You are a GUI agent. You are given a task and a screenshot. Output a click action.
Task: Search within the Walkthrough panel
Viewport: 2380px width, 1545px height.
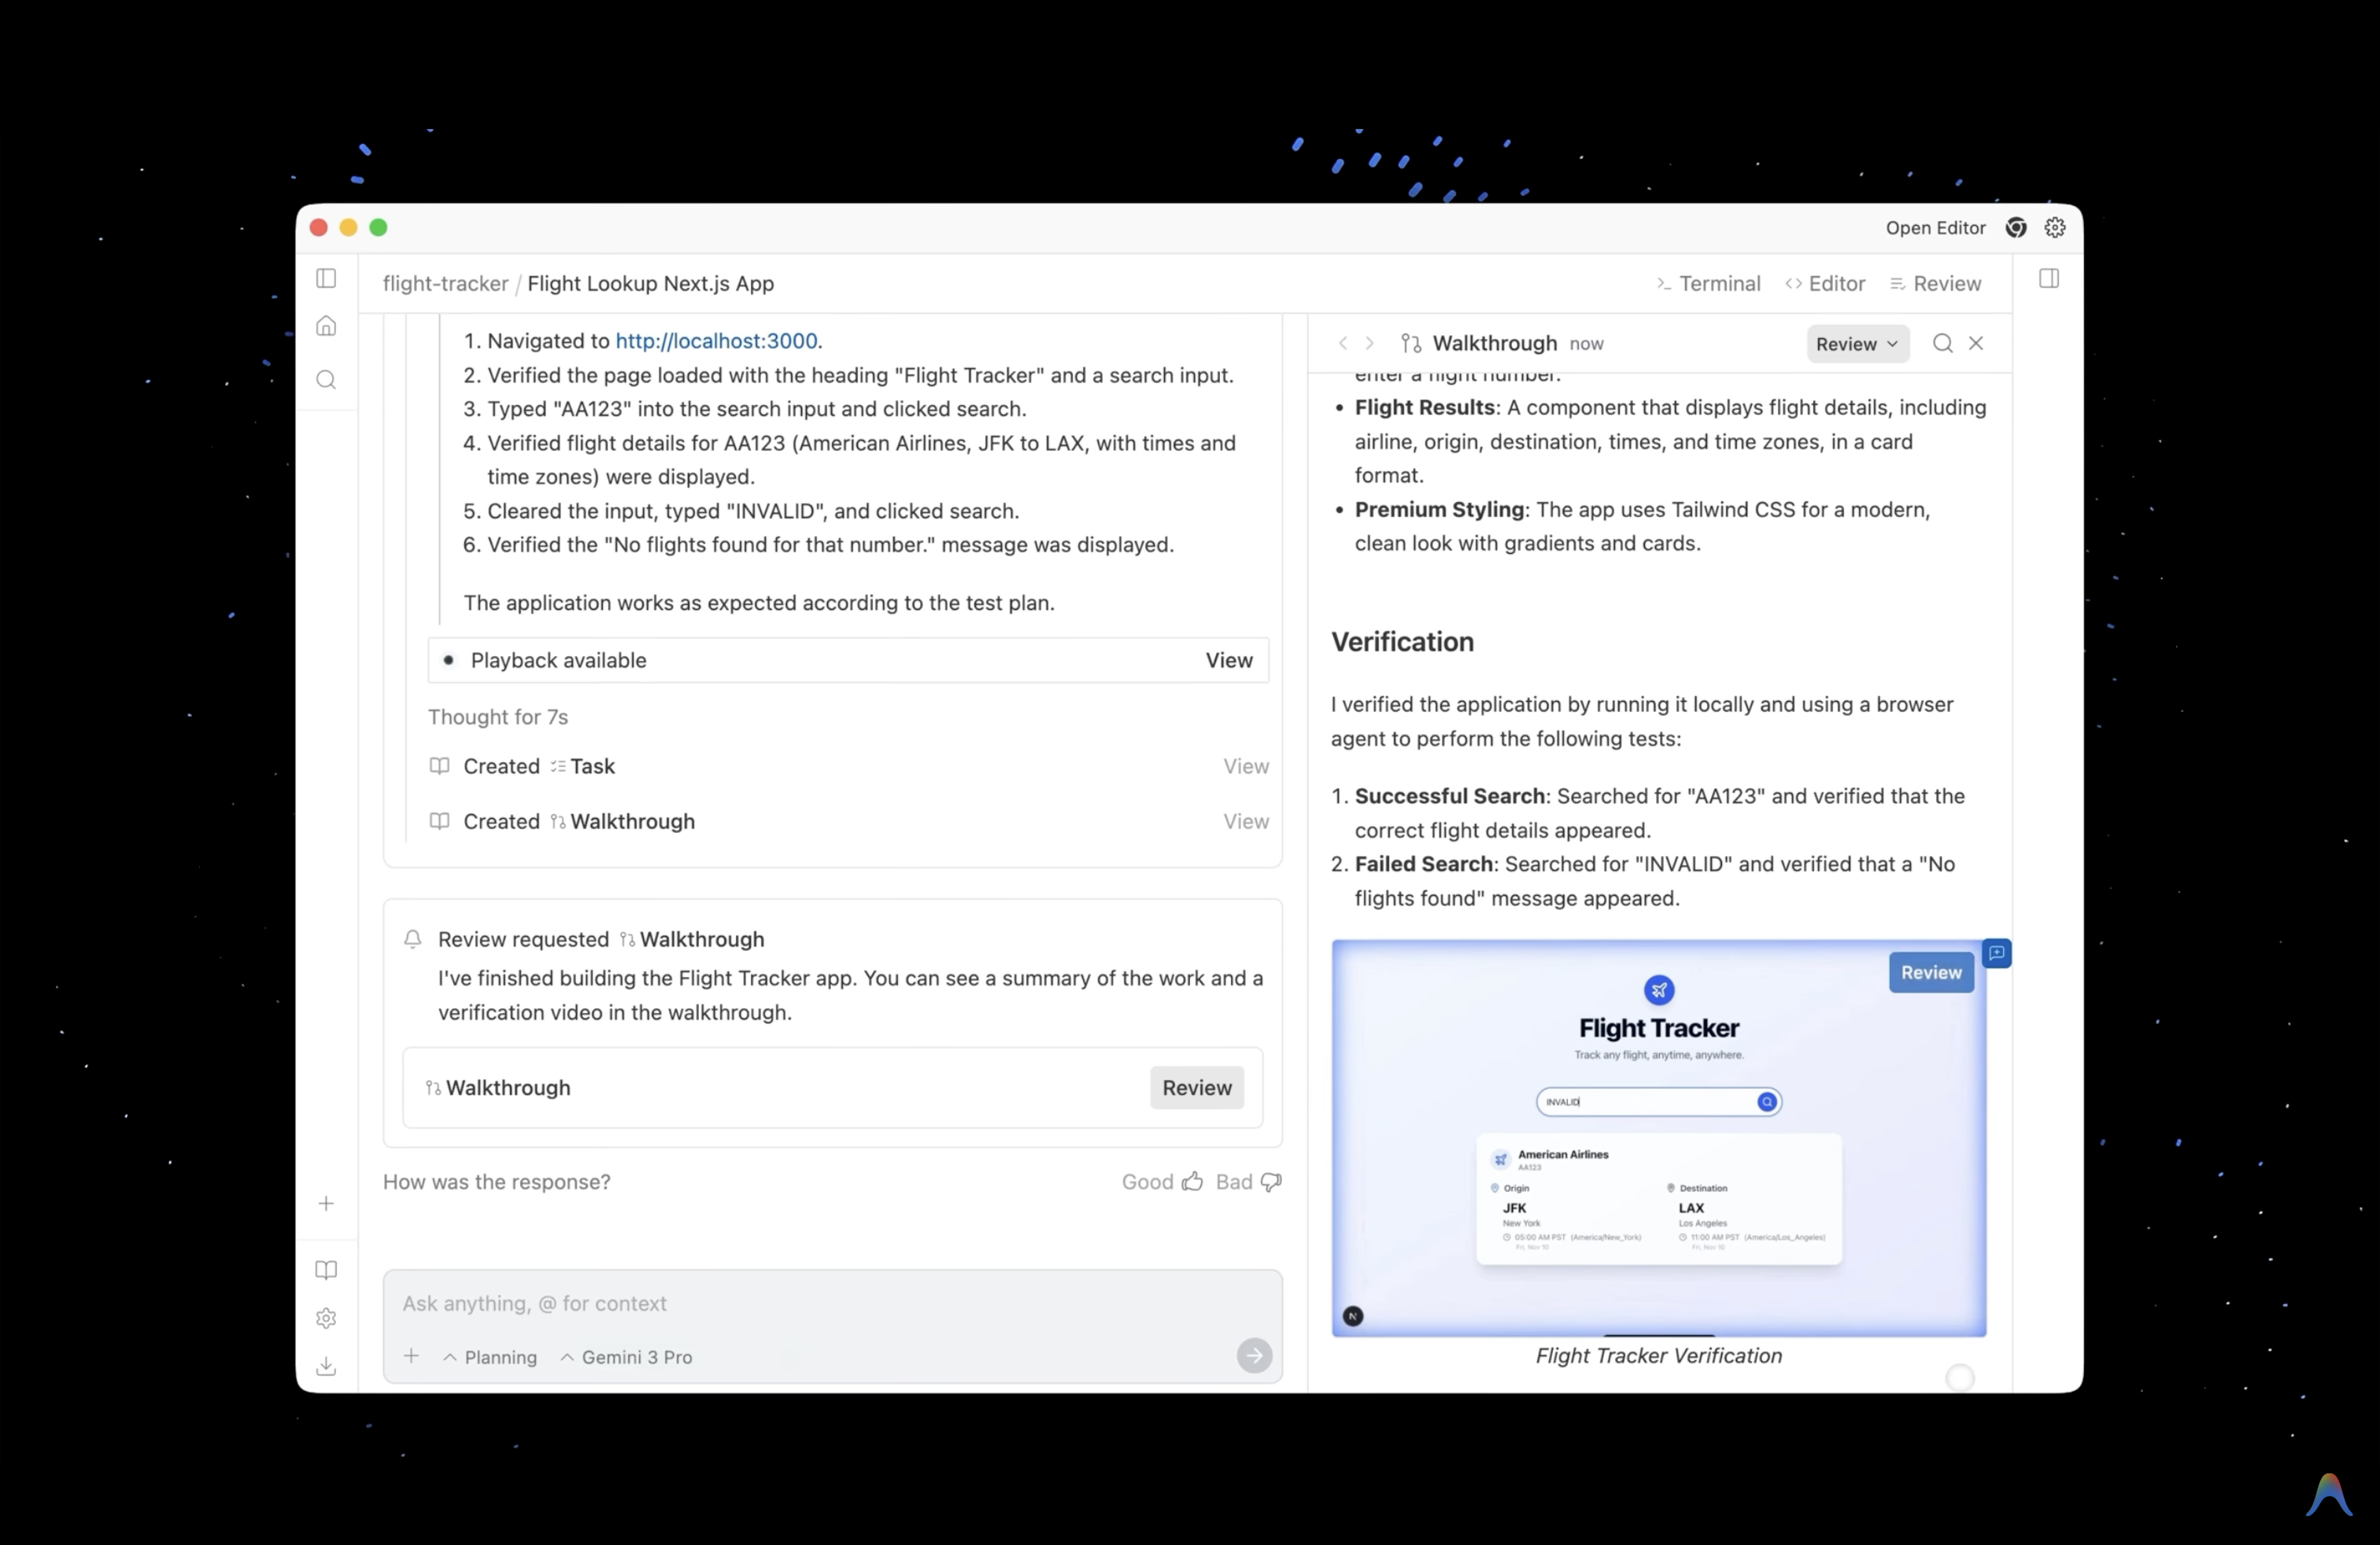[1942, 344]
